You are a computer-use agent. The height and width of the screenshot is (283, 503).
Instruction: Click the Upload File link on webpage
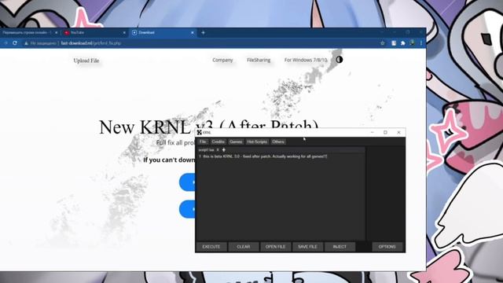(86, 61)
